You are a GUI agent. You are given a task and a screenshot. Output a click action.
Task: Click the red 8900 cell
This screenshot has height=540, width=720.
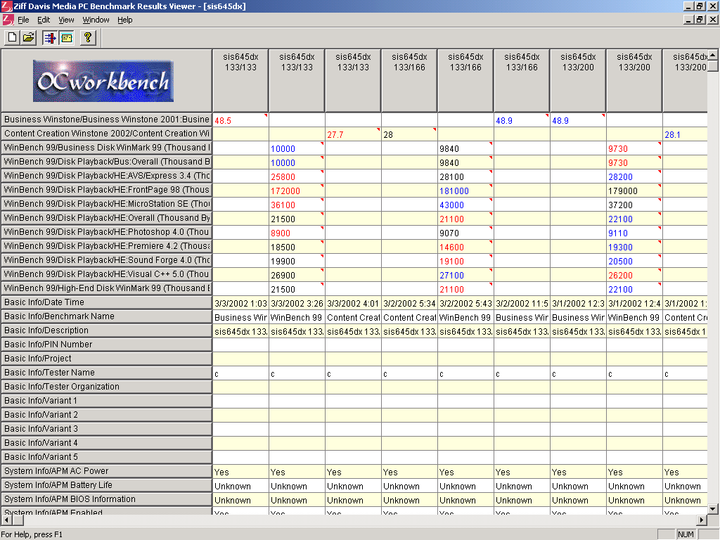coord(297,233)
